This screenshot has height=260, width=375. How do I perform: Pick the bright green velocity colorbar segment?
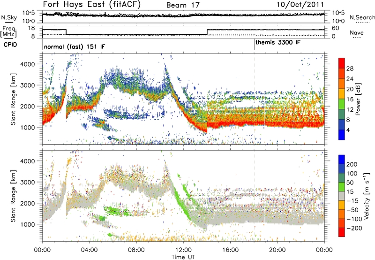click(342, 187)
